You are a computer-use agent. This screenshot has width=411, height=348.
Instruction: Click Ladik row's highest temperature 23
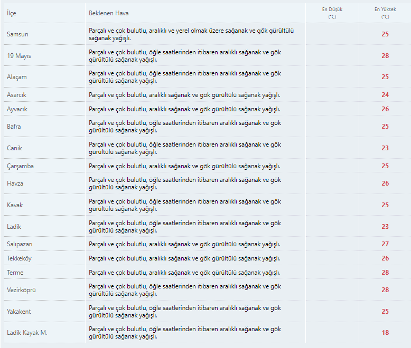pyautogui.click(x=385, y=227)
